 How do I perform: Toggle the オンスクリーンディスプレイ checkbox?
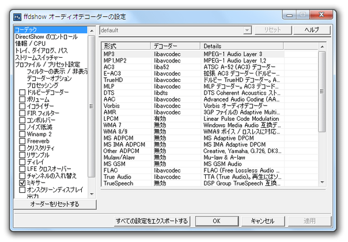click(22, 189)
